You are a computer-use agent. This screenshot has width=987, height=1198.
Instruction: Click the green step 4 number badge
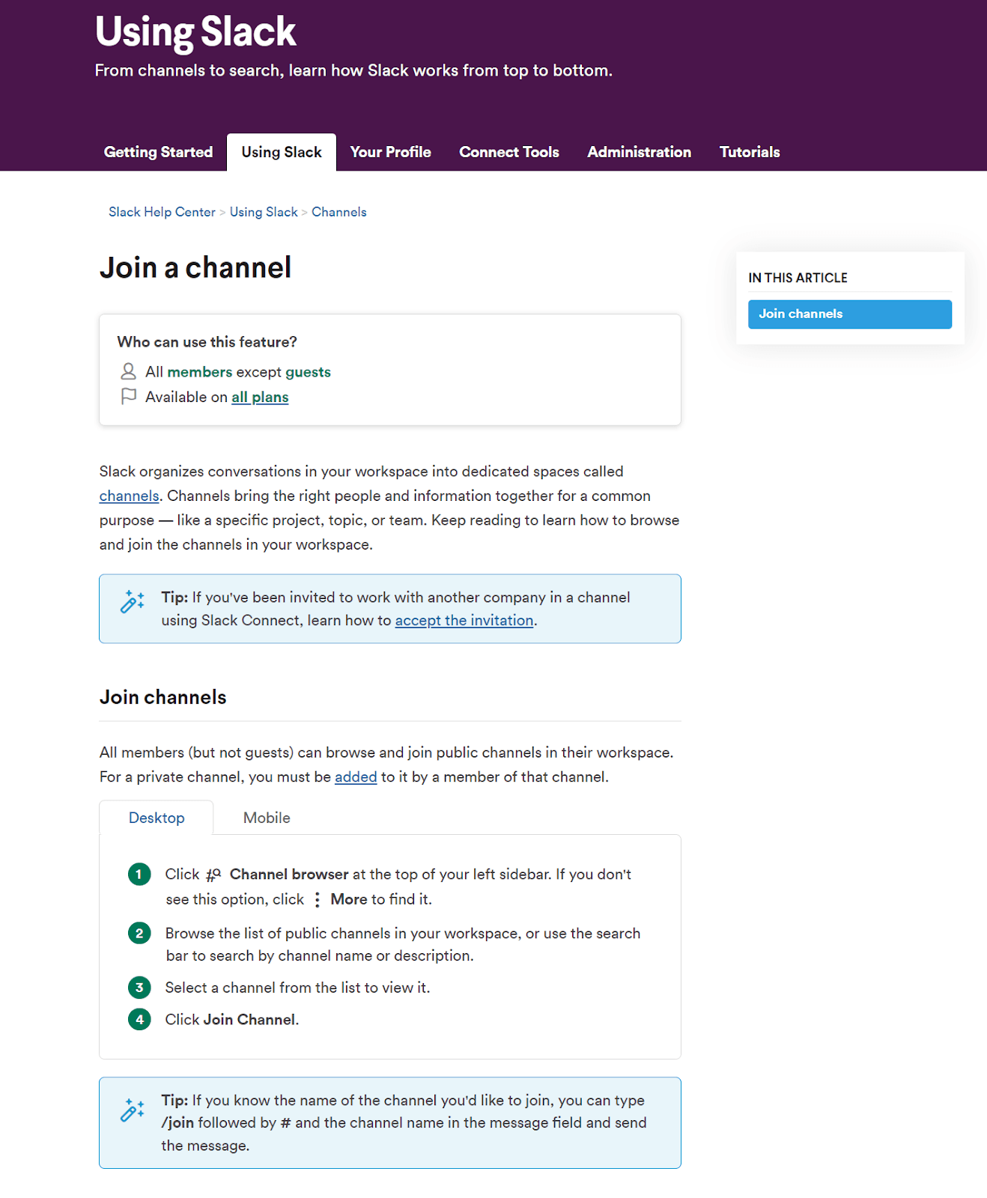[x=139, y=1019]
